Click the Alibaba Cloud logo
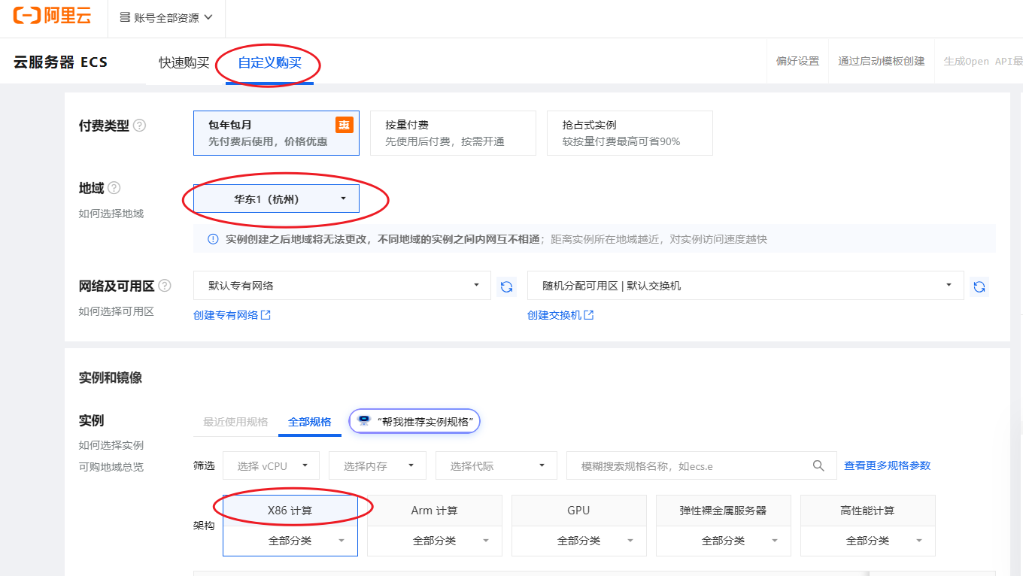The height and width of the screenshot is (576, 1023). click(x=52, y=16)
